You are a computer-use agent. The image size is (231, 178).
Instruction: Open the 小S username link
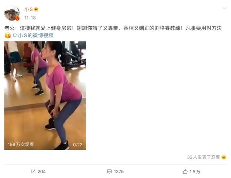pyautogui.click(x=29, y=9)
